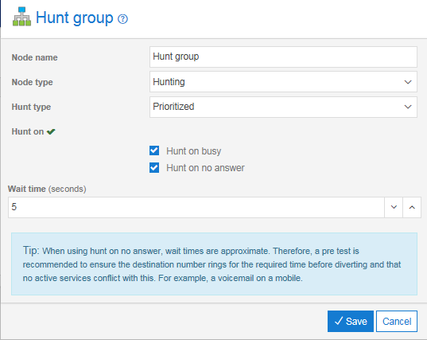Screen dimensions: 427x340
Task: Cancel the hunt group dialog
Action: pyautogui.click(x=397, y=321)
